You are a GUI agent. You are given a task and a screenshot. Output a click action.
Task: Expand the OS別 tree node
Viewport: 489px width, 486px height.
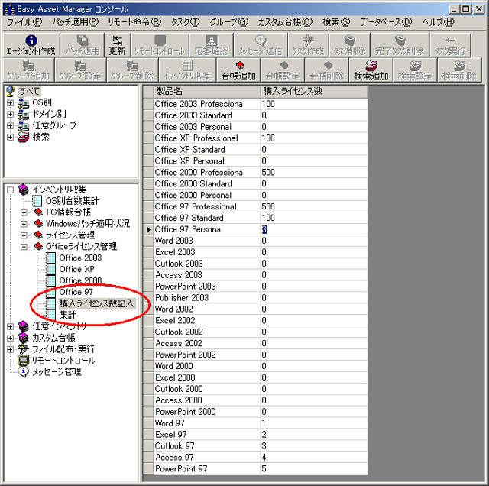coord(11,102)
